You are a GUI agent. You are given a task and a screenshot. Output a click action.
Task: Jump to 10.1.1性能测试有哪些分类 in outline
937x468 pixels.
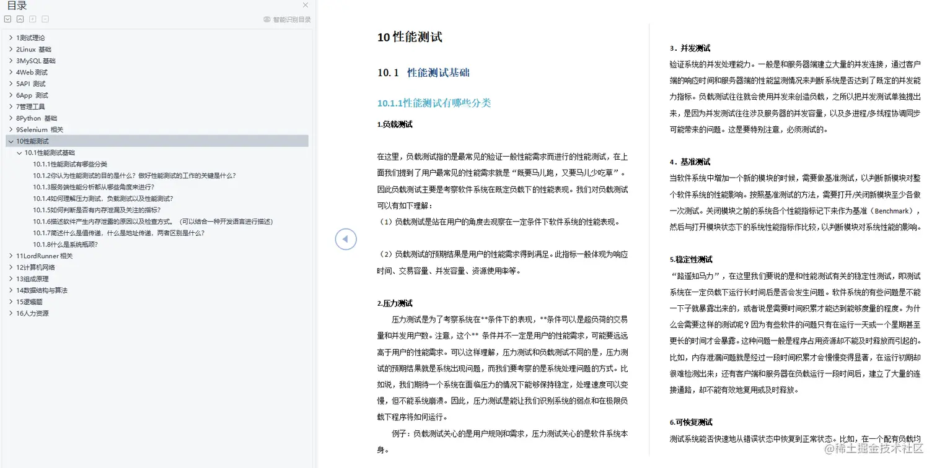point(70,164)
